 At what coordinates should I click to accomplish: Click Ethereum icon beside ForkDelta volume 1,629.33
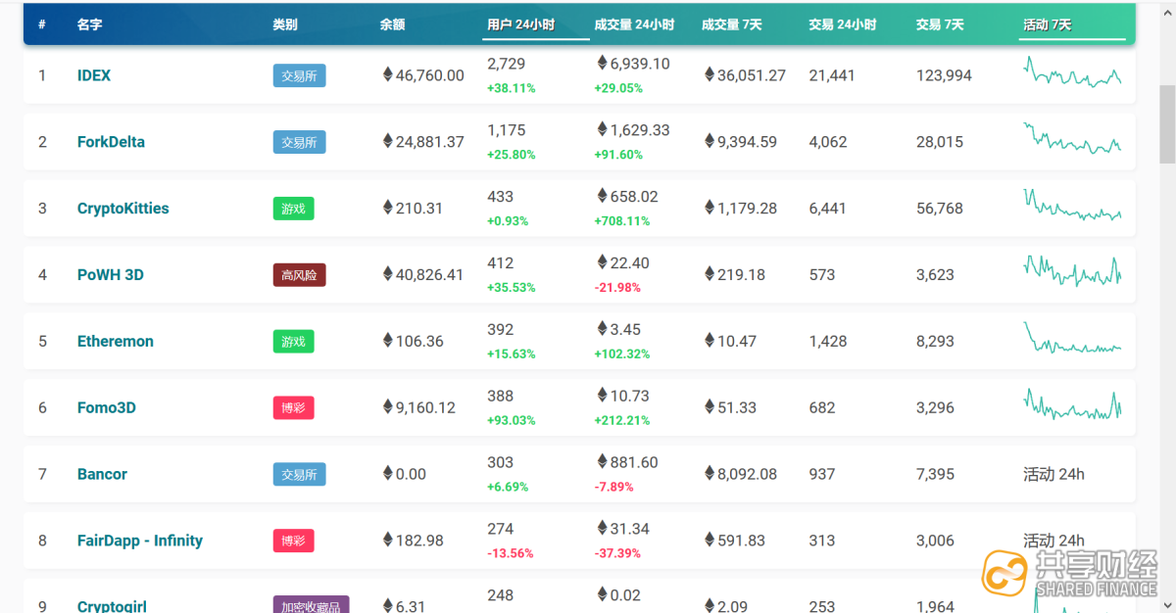[602, 129]
